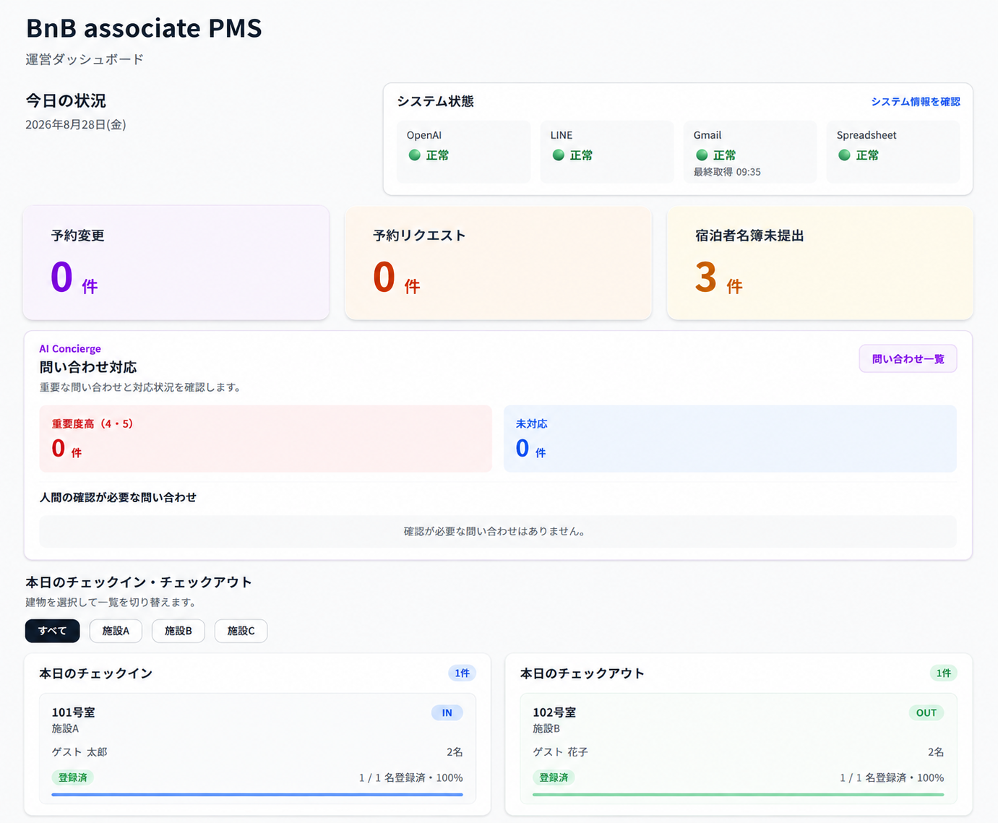The width and height of the screenshot is (998, 823).
Task: Click the 1件 badge in 本日のチェックアウト
Action: [944, 673]
